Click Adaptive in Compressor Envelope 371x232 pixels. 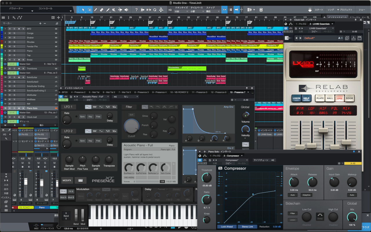click(306, 195)
